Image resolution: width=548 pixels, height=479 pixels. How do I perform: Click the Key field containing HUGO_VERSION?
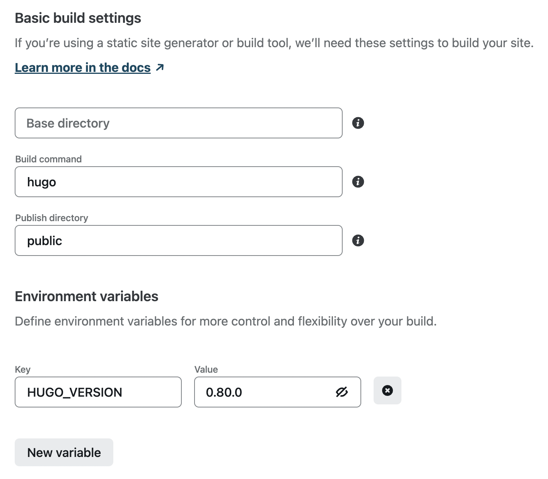[98, 392]
